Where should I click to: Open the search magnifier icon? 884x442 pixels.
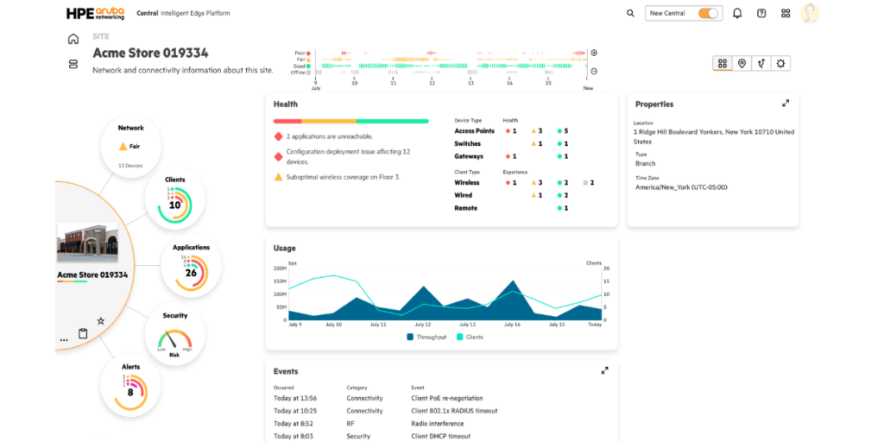630,13
